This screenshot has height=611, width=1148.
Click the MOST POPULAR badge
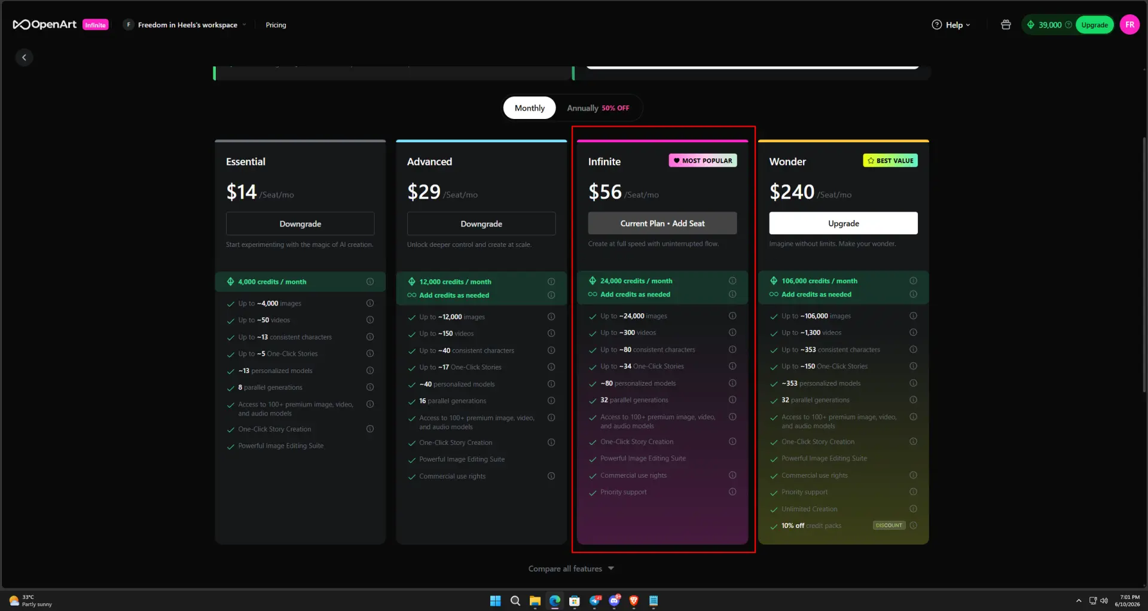pos(703,160)
